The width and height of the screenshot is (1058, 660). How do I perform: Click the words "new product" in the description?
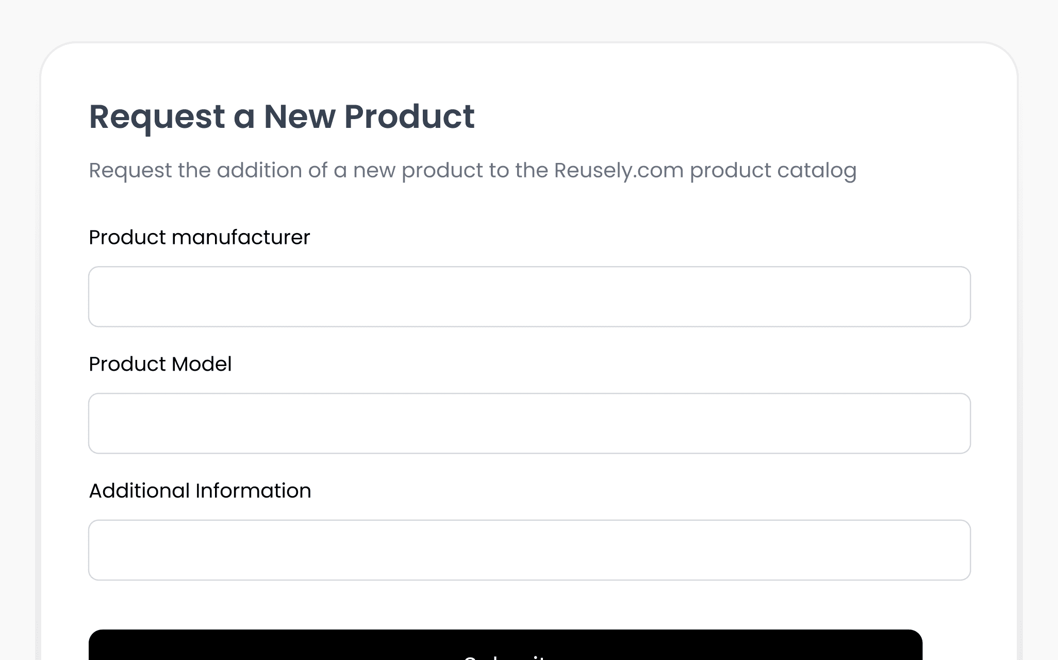click(418, 171)
